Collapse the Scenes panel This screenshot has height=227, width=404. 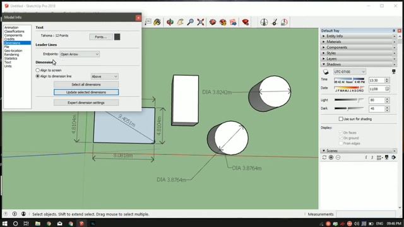coord(358,151)
